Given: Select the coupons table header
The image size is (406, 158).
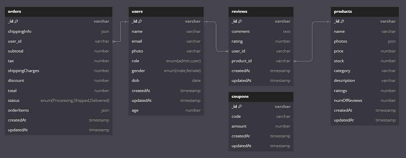Looking at the screenshot, I should (x=261, y=97).
